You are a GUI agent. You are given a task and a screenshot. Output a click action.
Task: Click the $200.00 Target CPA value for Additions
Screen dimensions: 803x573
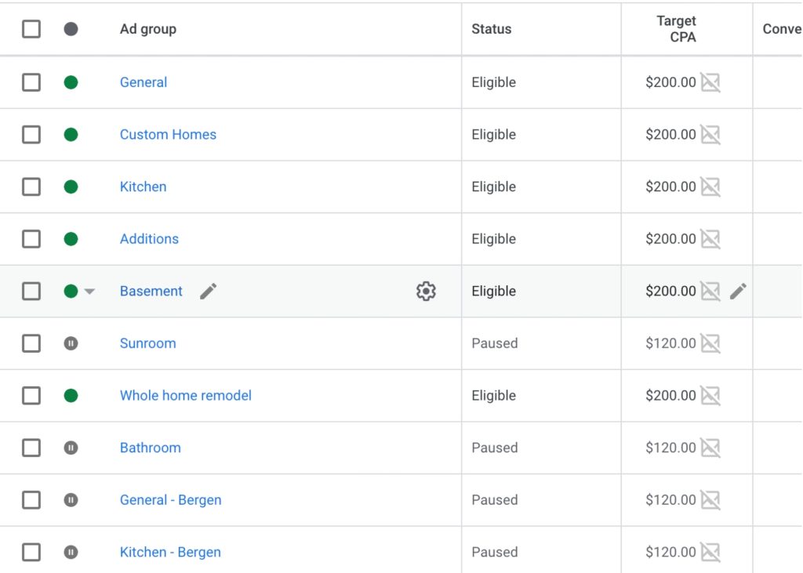(x=670, y=238)
